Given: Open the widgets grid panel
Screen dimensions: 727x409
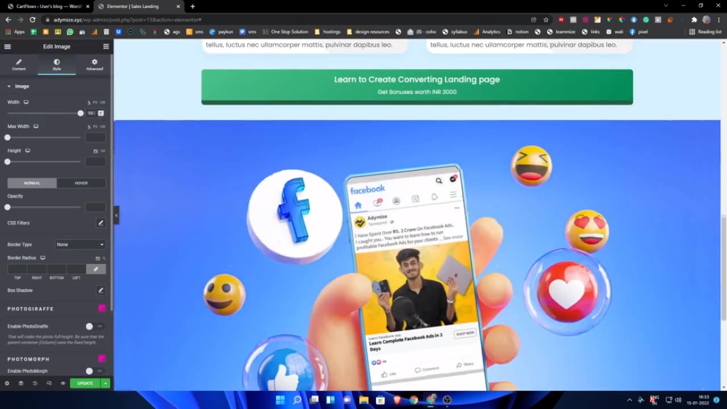Looking at the screenshot, I should tap(106, 47).
